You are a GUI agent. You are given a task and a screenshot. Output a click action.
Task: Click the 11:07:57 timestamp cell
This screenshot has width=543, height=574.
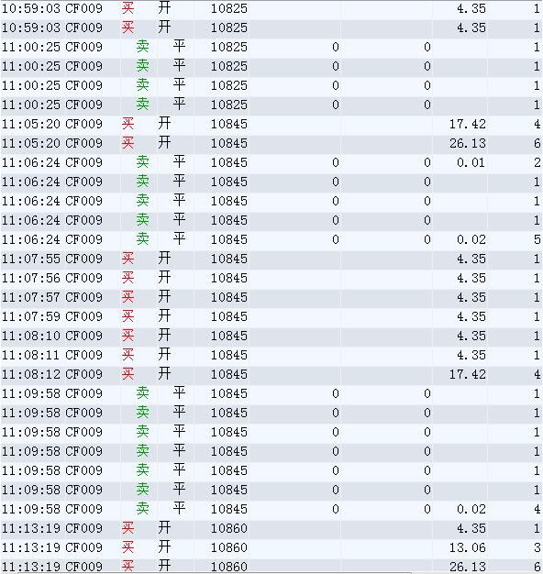[31, 297]
